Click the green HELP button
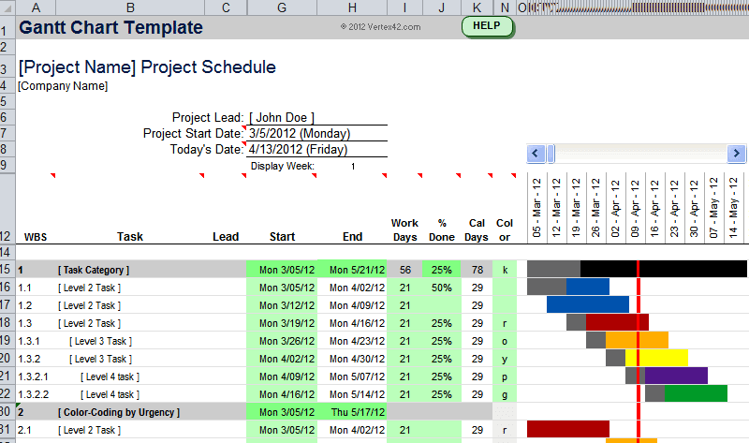749x443 pixels. click(487, 25)
